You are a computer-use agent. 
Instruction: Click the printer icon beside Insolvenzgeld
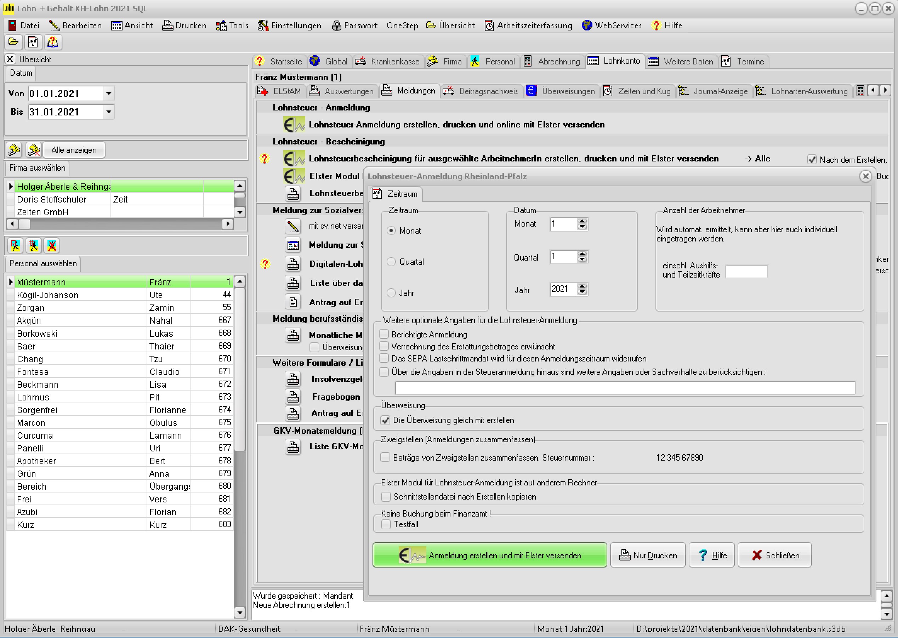coord(293,379)
